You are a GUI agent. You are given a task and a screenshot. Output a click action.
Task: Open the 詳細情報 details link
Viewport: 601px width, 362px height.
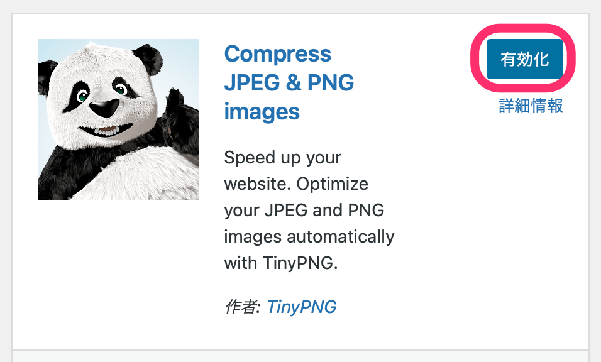(531, 106)
